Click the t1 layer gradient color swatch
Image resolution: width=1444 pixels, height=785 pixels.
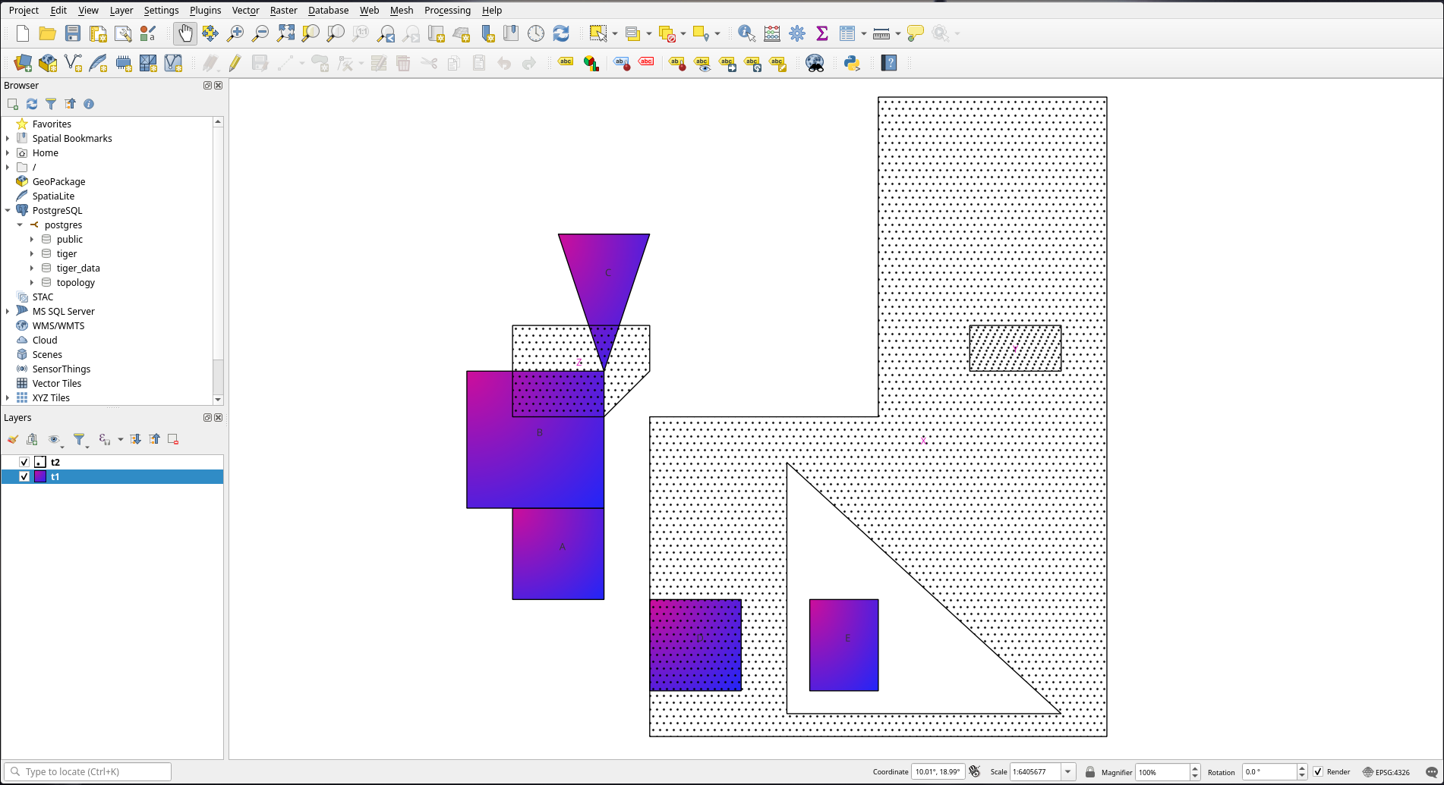click(x=40, y=476)
